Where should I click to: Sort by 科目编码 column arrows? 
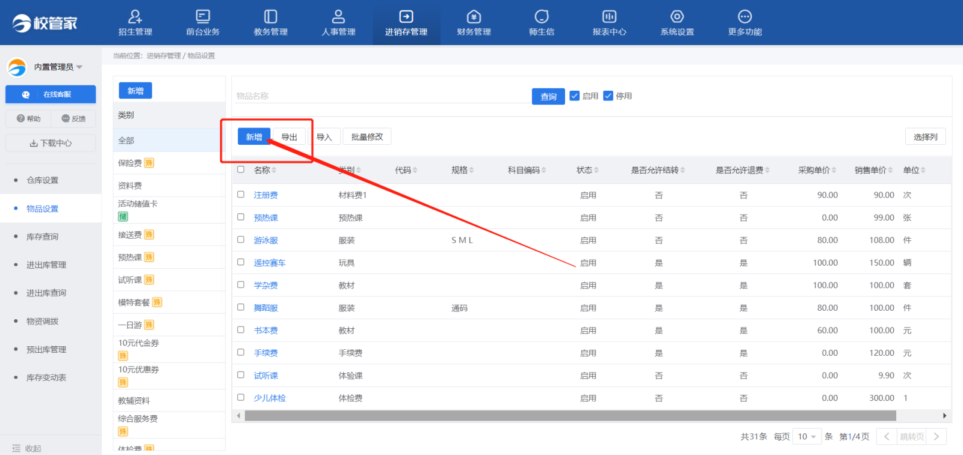coord(543,171)
